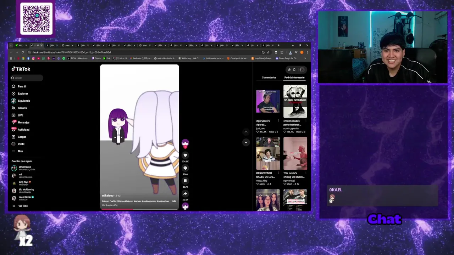
Task: Open Elo Moldavsky followed account
Action: pyautogui.click(x=23, y=191)
